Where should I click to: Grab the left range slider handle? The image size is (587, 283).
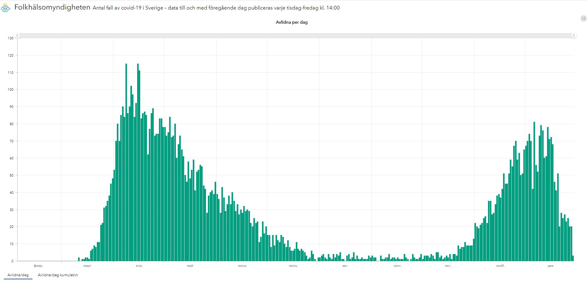click(x=18, y=36)
